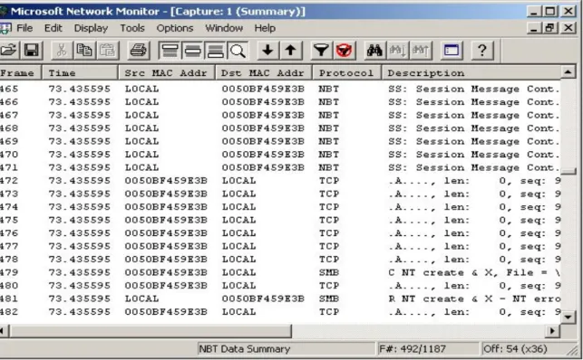Click the vertical scrollbar down arrow

click(x=568, y=317)
